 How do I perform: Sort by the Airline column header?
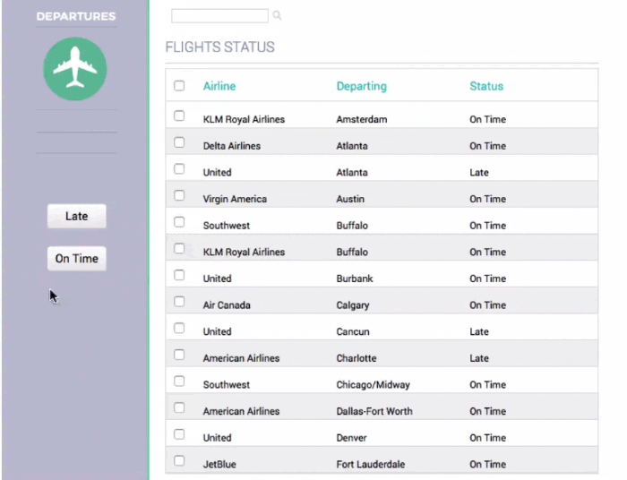click(x=219, y=86)
